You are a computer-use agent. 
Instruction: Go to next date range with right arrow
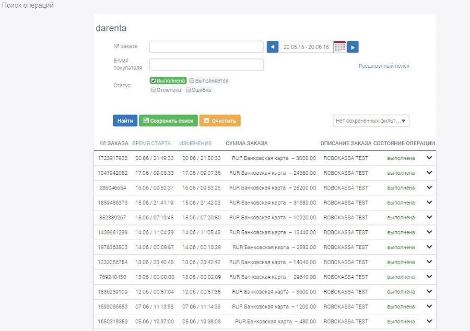pos(353,47)
